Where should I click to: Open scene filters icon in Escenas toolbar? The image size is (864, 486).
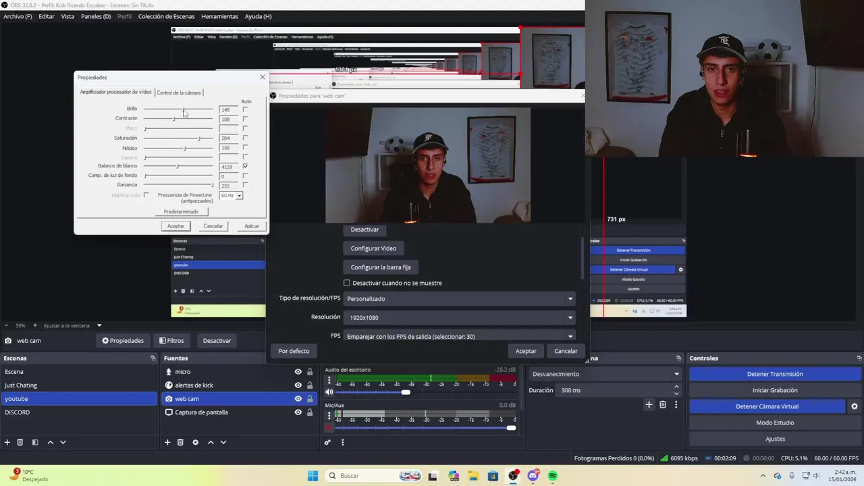35,442
